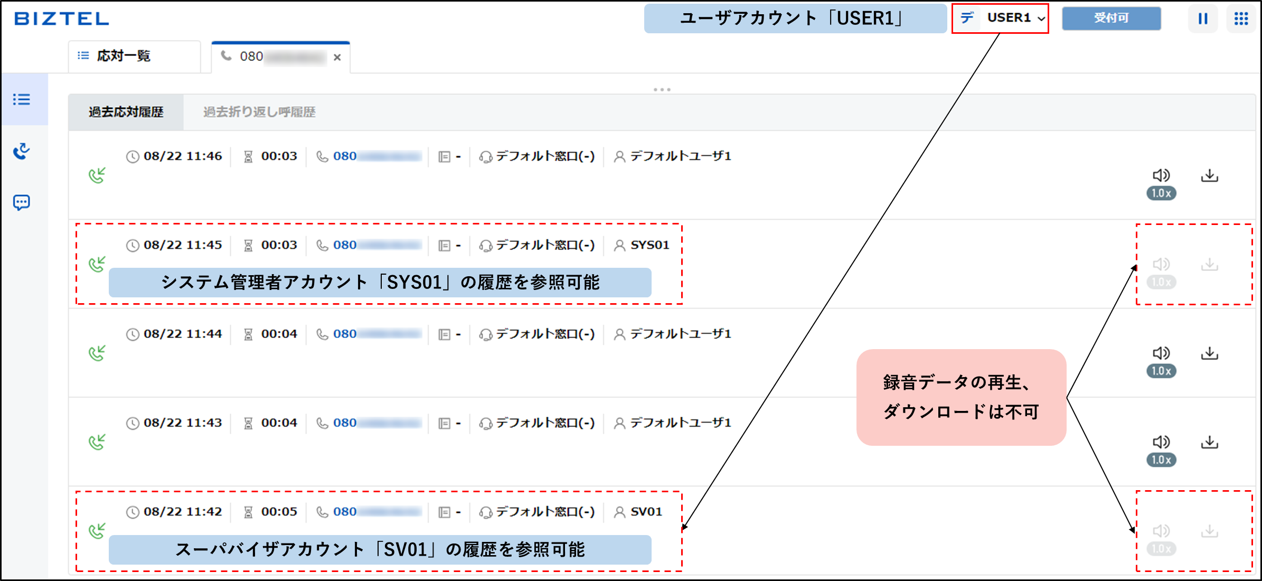This screenshot has height=581, width=1262.
Task: Click duration 00:04 in 11:43 row
Action: tap(279, 423)
